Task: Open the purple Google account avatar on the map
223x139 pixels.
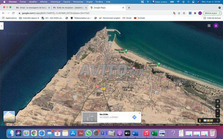Action: pyautogui.click(x=216, y=26)
